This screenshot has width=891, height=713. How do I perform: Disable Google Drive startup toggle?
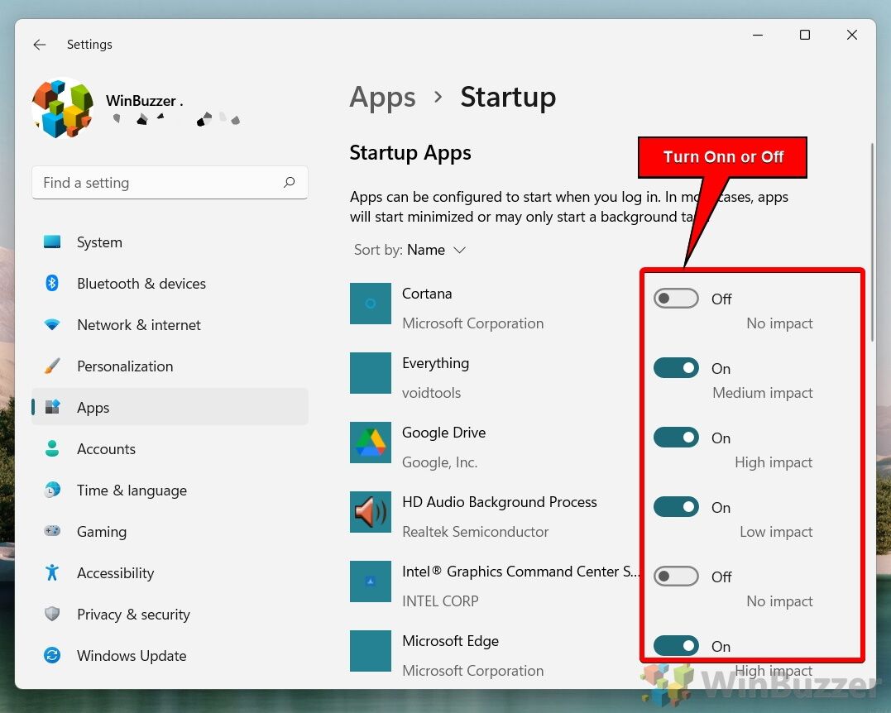(676, 438)
